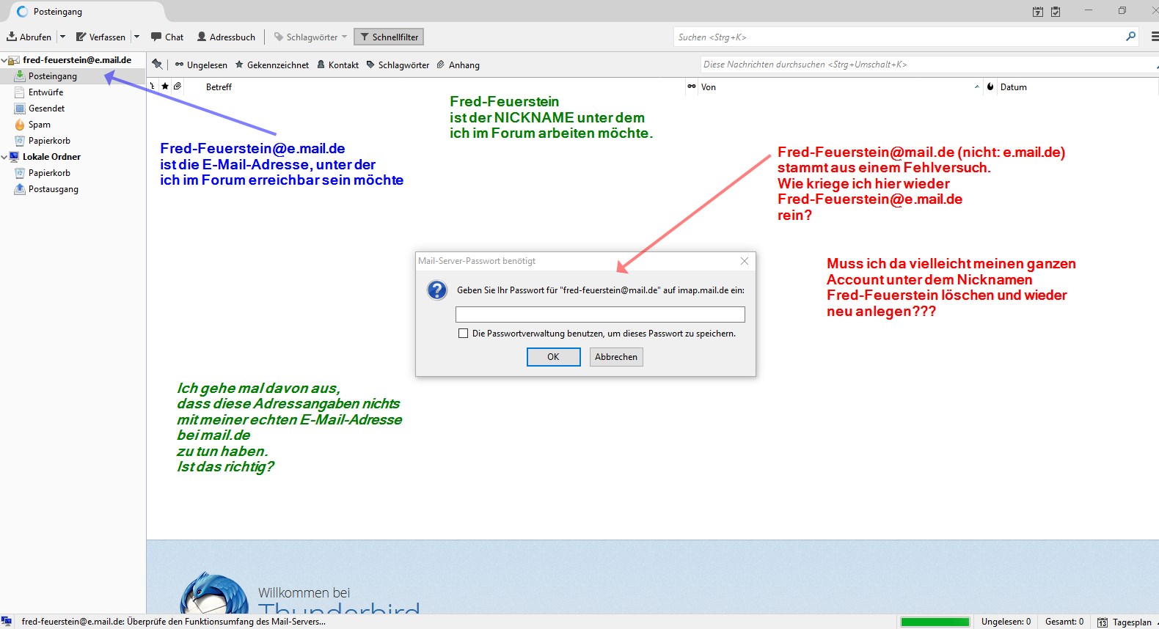This screenshot has height=629, width=1159.
Task: Select the fred-feuerstein@e.mail.de account row
Action: [x=73, y=60]
